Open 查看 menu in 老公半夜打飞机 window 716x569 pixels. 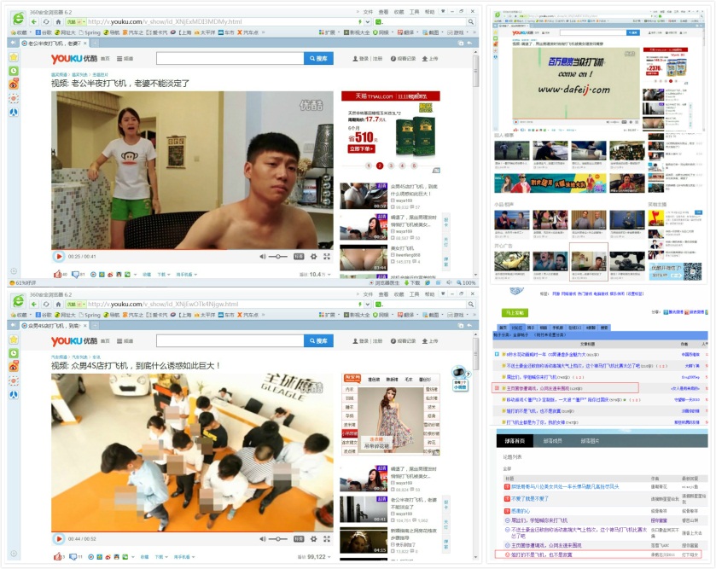pos(383,12)
